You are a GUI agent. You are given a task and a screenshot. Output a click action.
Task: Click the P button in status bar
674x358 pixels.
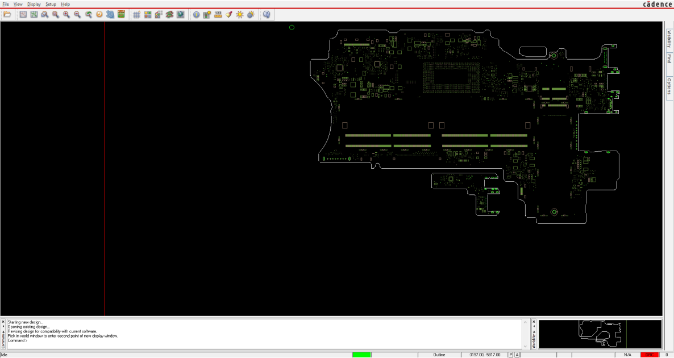coord(511,355)
